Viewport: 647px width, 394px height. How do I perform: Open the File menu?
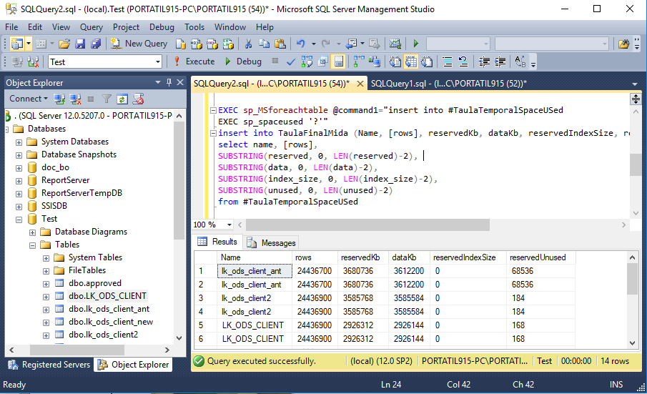tap(11, 27)
